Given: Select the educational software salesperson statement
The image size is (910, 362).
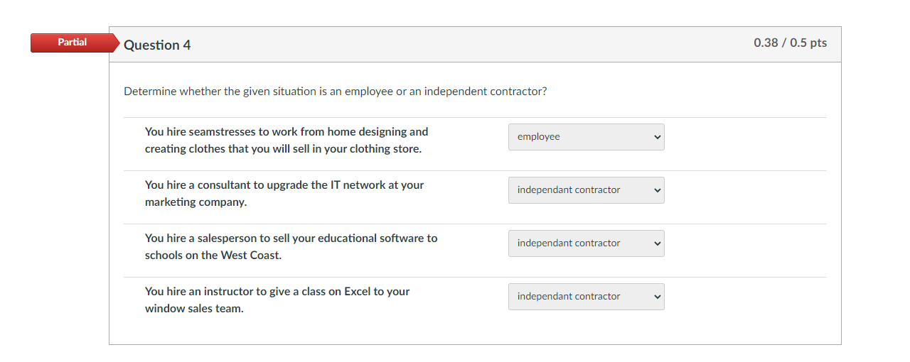Looking at the screenshot, I should [291, 247].
